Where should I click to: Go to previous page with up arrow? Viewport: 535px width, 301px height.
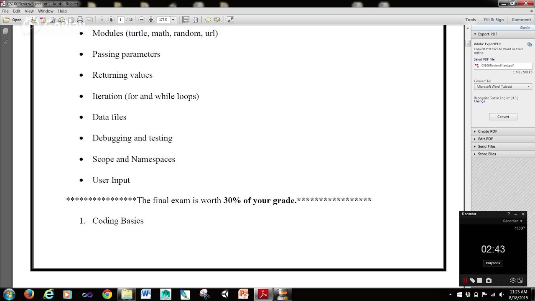102,20
